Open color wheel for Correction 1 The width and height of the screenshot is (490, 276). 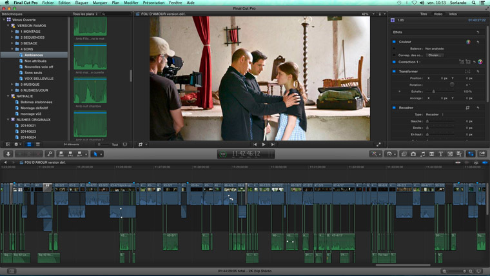tap(480, 62)
